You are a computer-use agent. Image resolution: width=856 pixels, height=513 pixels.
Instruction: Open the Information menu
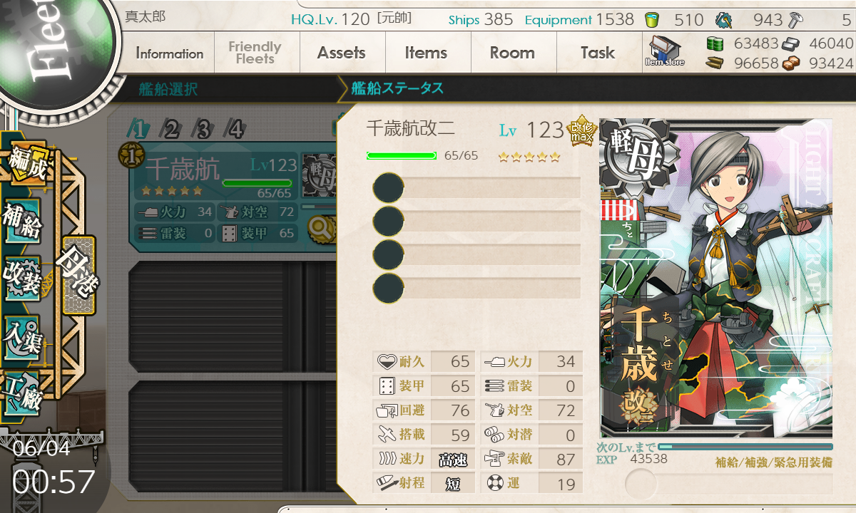pyautogui.click(x=170, y=53)
